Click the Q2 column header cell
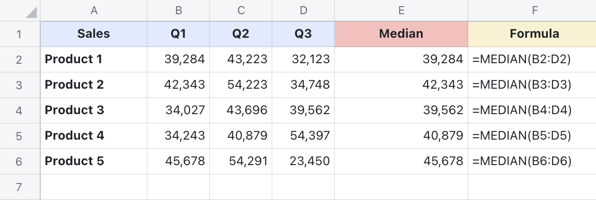The height and width of the screenshot is (200, 596). pyautogui.click(x=241, y=34)
